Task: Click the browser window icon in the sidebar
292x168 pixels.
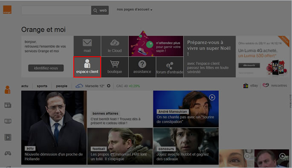Action: 8,105
